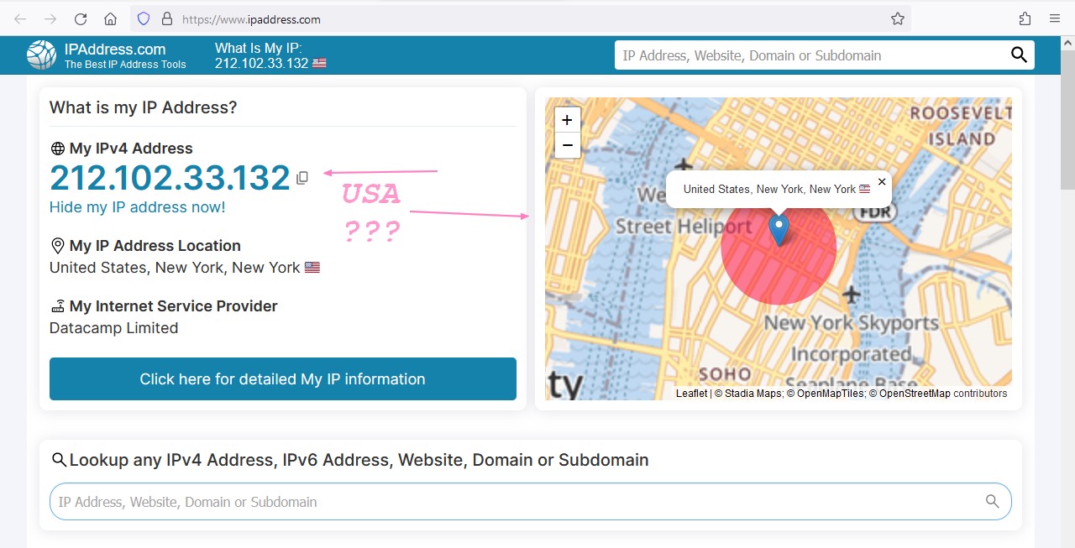The height and width of the screenshot is (548, 1075).
Task: Select the large 212.102.33.132 address
Action: pos(170,178)
